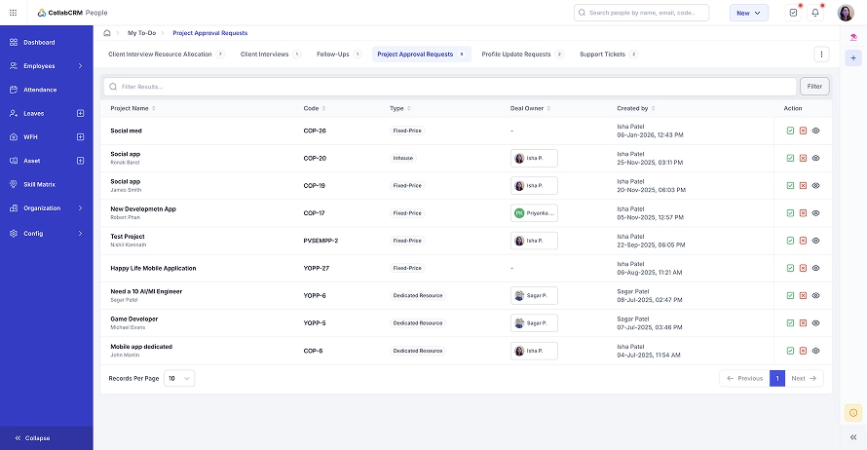View details of Mobile app dedicated

(815, 351)
